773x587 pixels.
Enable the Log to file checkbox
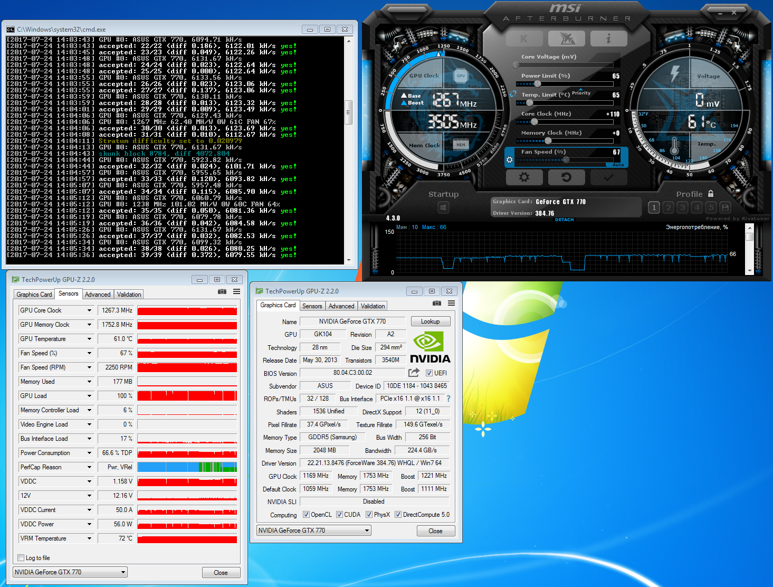[x=21, y=558]
